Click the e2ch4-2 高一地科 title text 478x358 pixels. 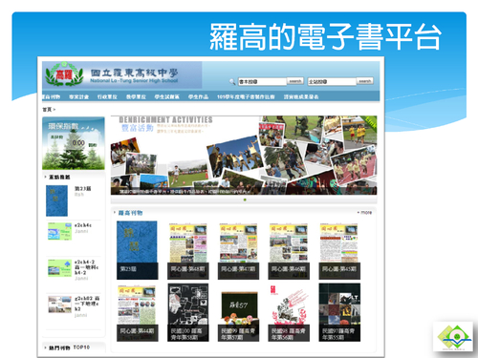click(x=86, y=267)
